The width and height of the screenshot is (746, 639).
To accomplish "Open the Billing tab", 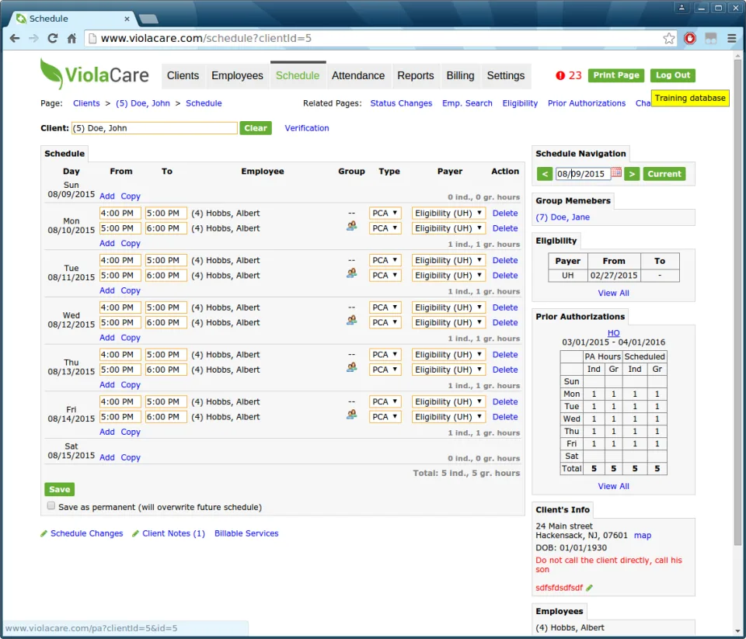I will tap(460, 75).
